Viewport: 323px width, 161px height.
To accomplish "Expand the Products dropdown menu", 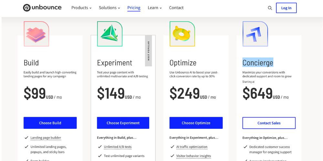I will (81, 8).
